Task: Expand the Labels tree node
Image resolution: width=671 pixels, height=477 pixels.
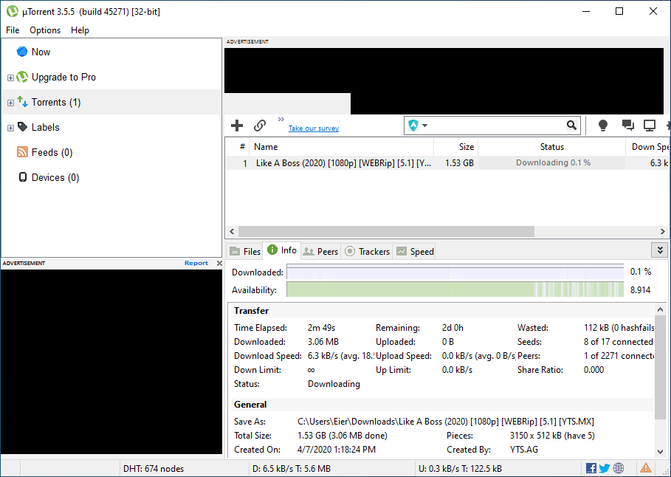Action: click(10, 128)
